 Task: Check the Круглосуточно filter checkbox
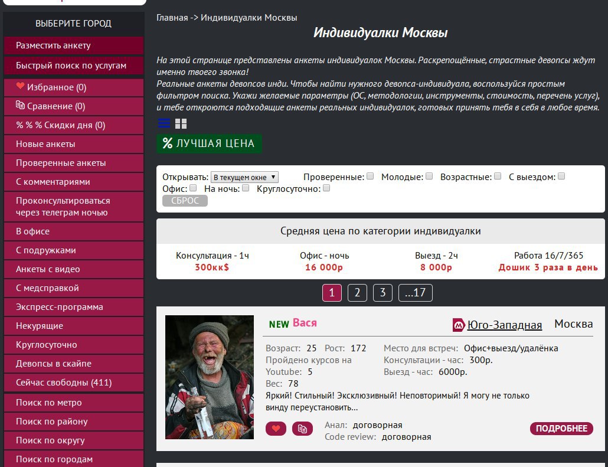[326, 188]
